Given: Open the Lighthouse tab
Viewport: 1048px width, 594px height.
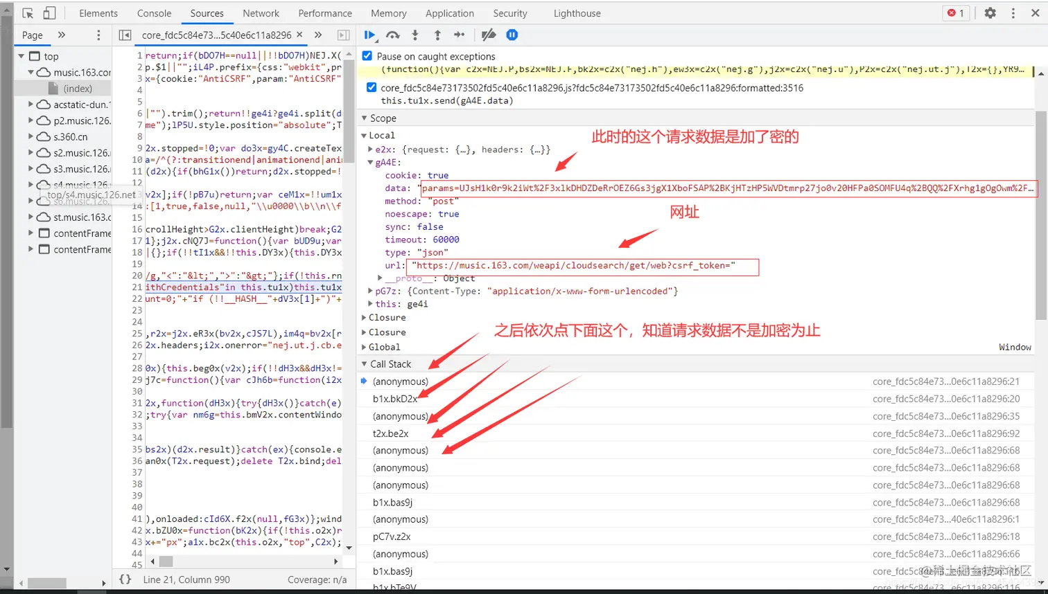Looking at the screenshot, I should click(577, 13).
